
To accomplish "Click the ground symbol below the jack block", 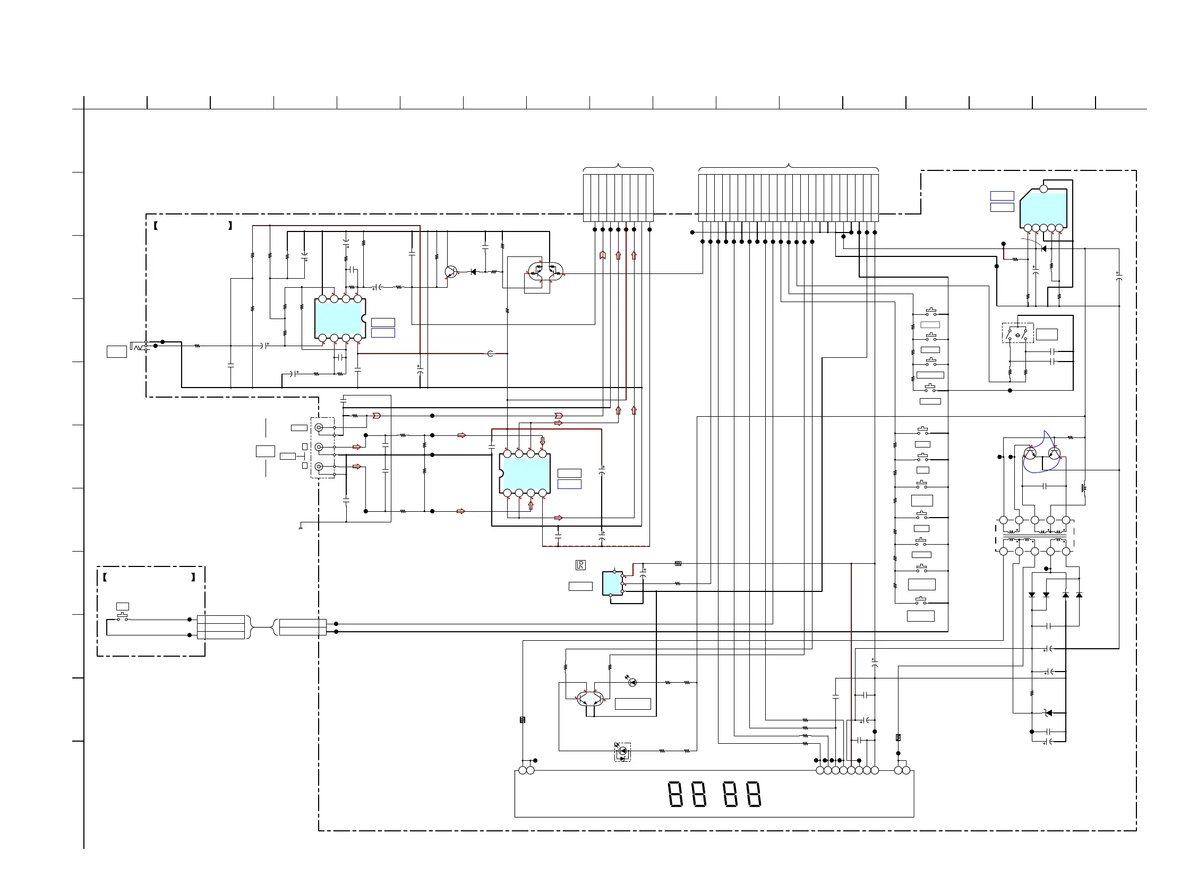I will point(301,528).
